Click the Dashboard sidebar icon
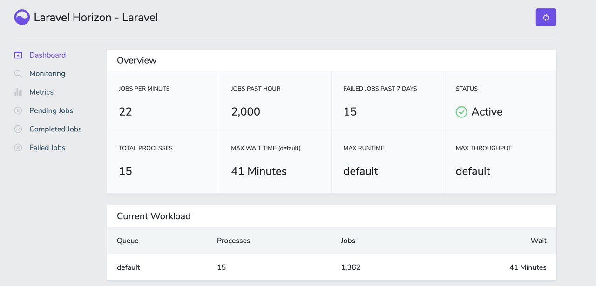Viewport: 596px width, 286px height. (18, 55)
